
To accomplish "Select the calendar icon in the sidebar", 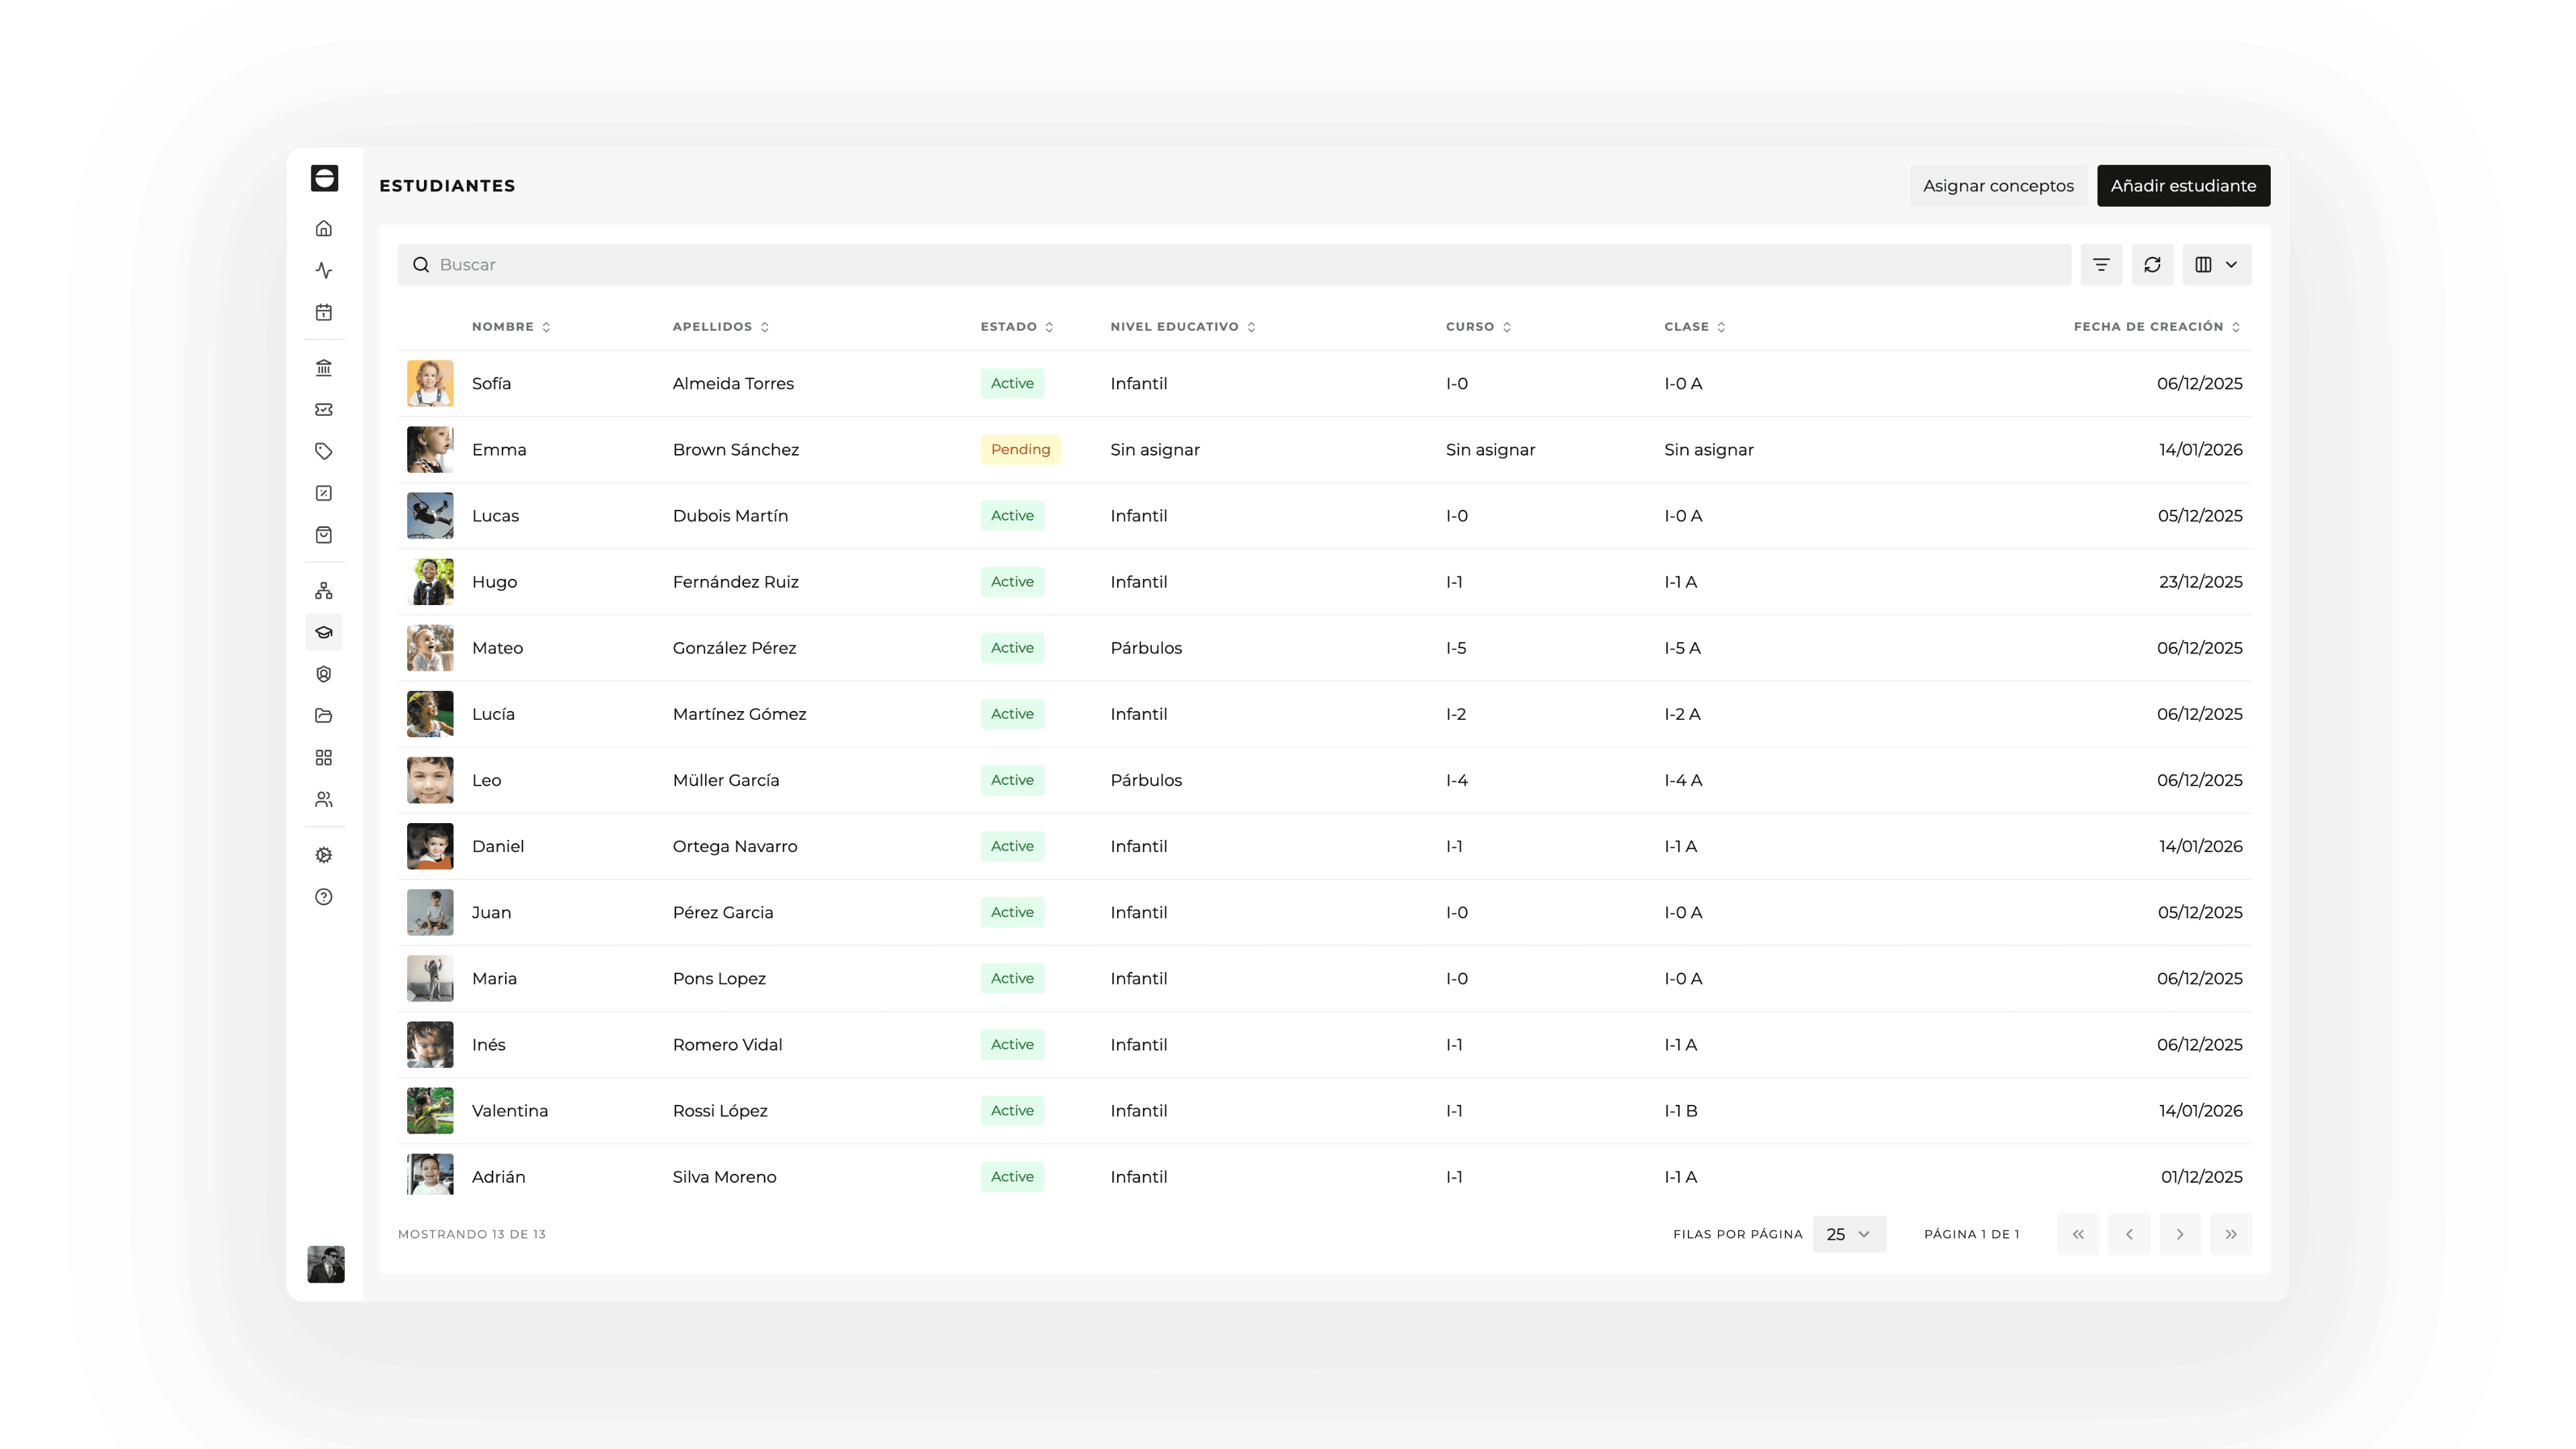I will pos(324,312).
